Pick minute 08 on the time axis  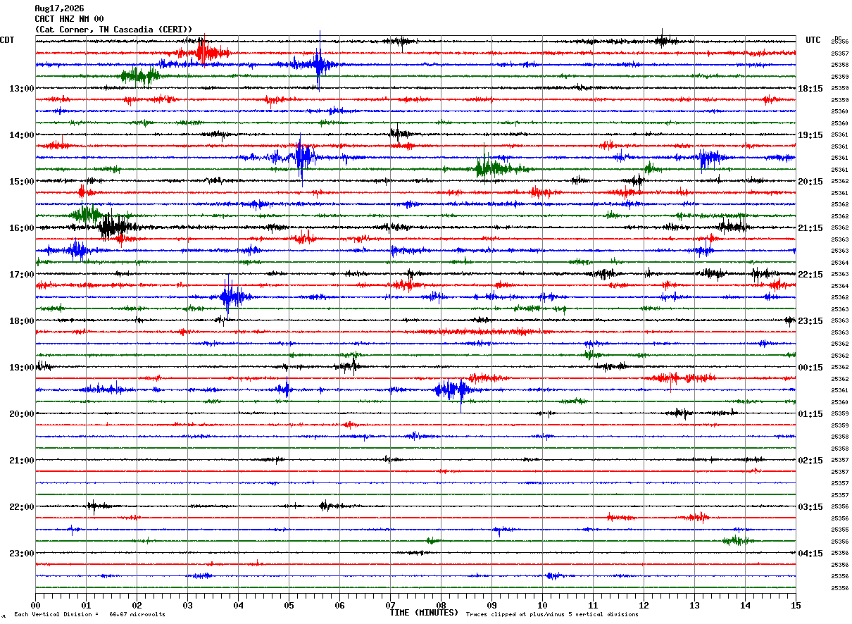pyautogui.click(x=441, y=605)
